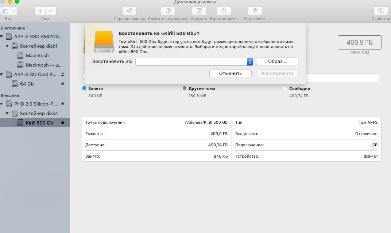Collapse the Контейнер disk4 disclosure triangle
391x233 pixels.
(x=7, y=113)
